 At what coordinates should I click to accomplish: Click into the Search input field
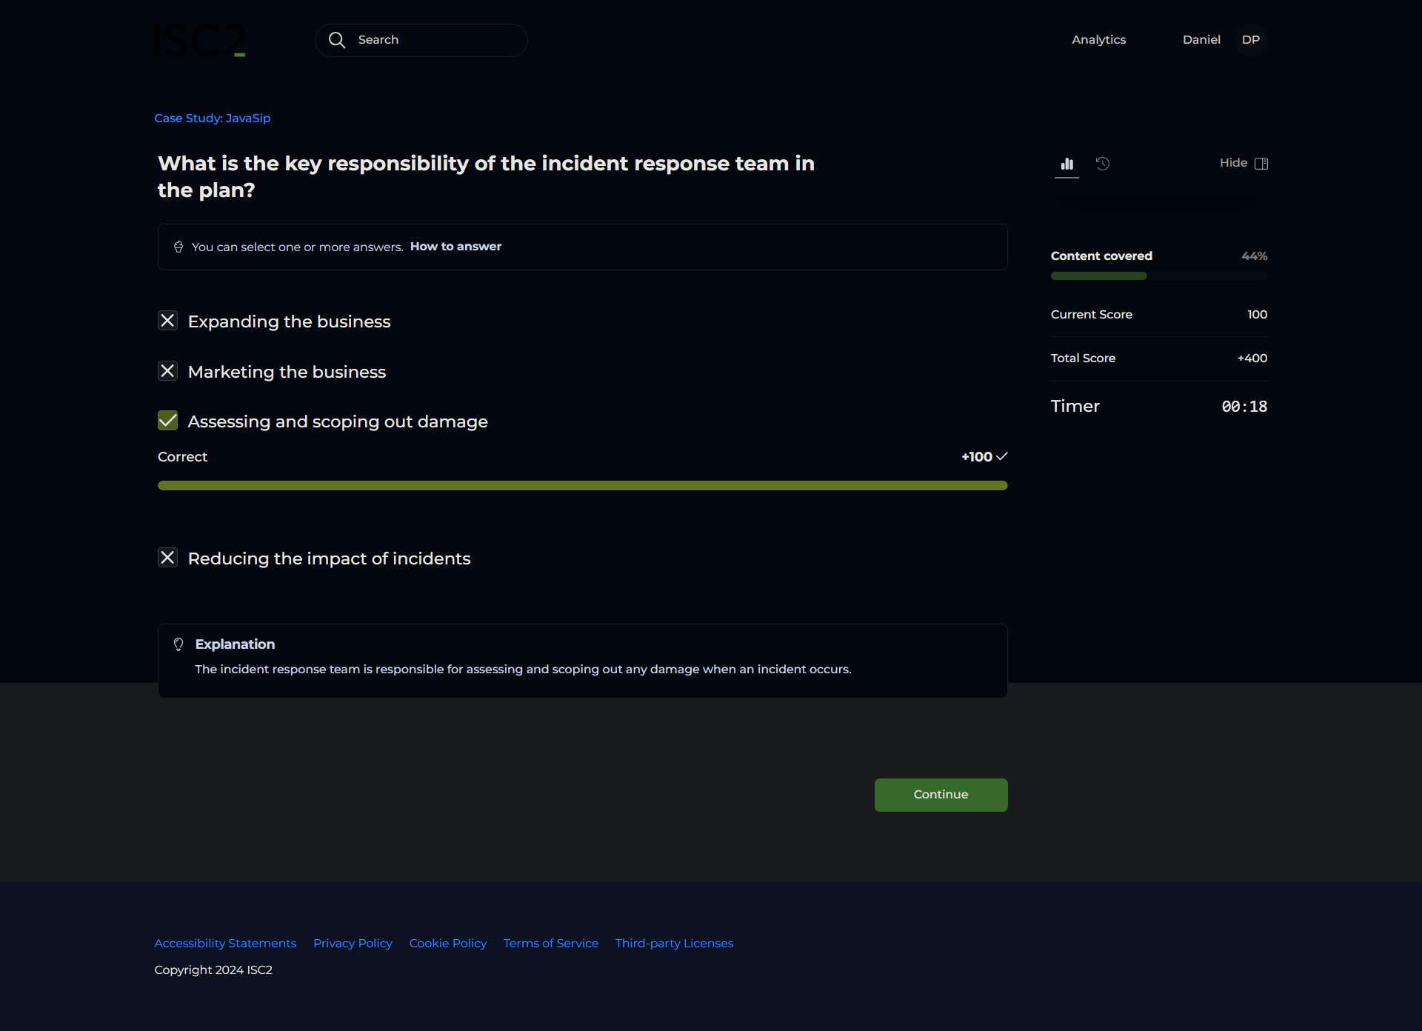click(437, 40)
